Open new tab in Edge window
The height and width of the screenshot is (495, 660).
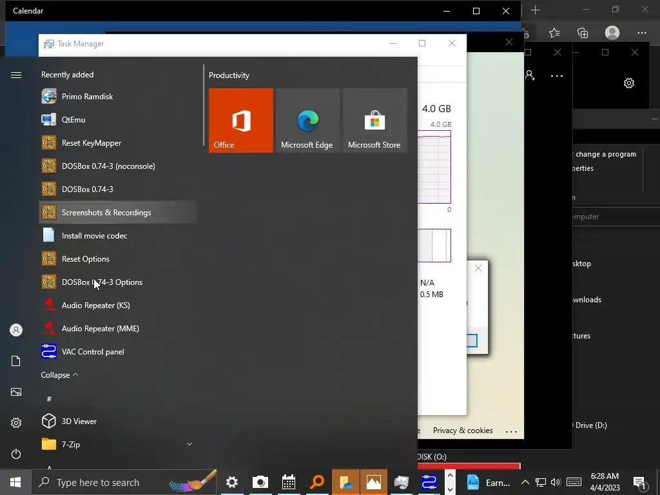pyautogui.click(x=536, y=10)
